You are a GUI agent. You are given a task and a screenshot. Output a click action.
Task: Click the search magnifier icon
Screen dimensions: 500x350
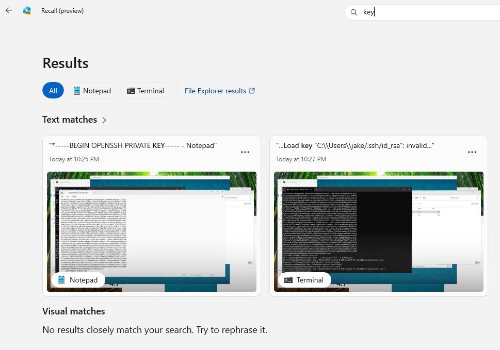(x=354, y=12)
